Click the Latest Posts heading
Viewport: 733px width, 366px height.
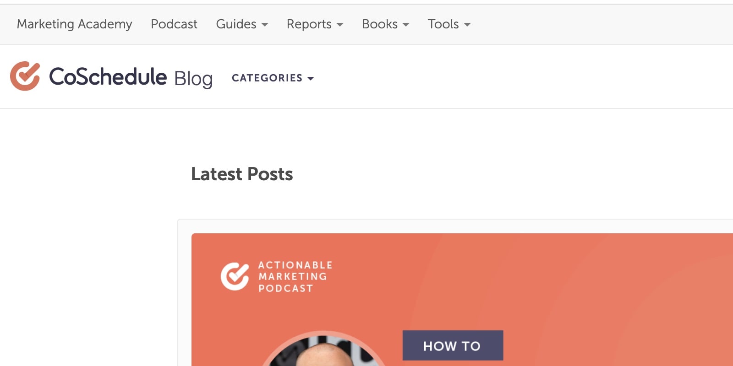242,174
